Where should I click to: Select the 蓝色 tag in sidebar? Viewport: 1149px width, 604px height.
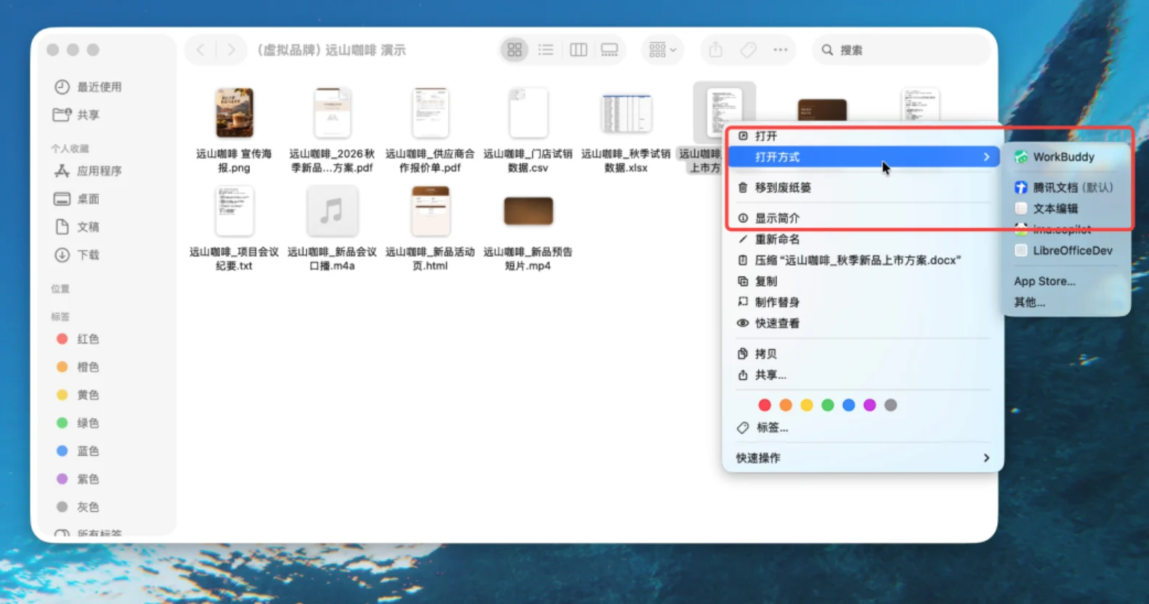coord(77,451)
